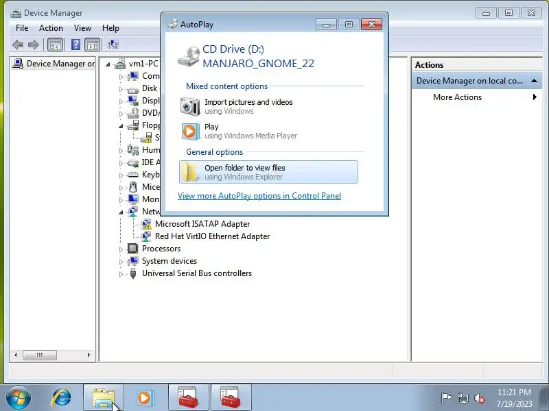Select Device Manager on local computer tree node

pos(54,64)
